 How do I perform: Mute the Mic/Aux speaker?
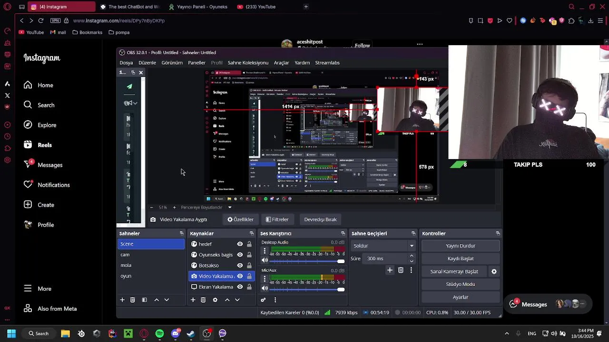click(265, 288)
